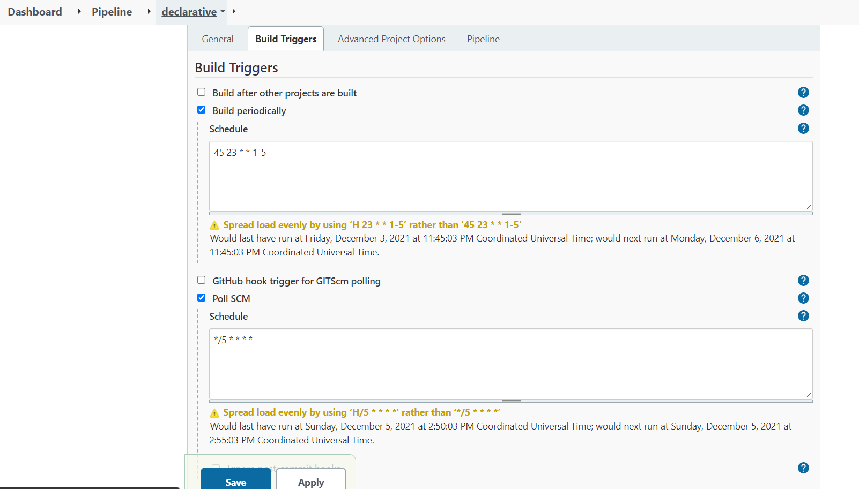Expand the declarative breadcrumb dropdown arrow
The width and height of the screenshot is (859, 489).
tap(223, 11)
